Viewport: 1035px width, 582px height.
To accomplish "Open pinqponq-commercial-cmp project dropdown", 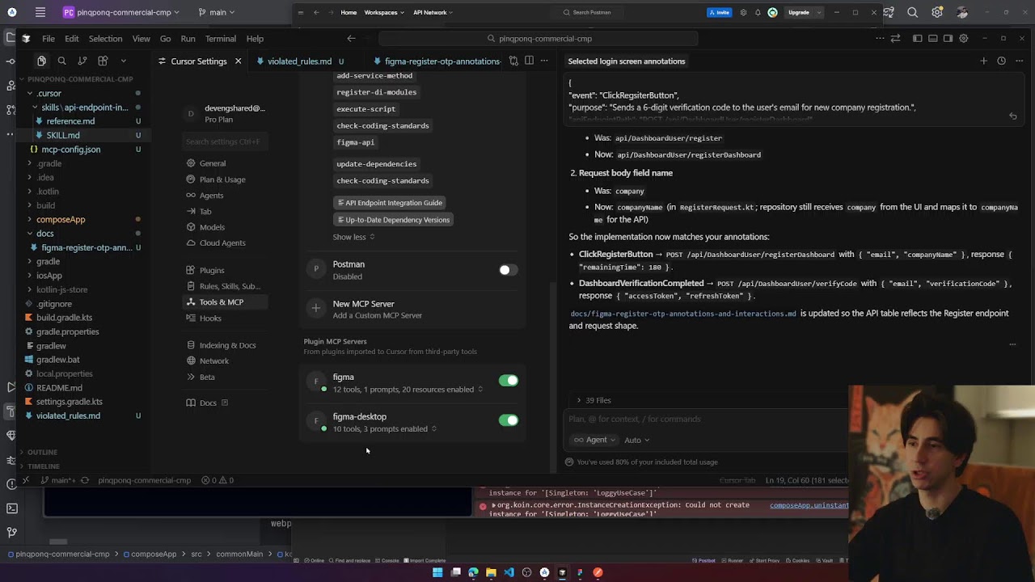I will click(x=121, y=12).
